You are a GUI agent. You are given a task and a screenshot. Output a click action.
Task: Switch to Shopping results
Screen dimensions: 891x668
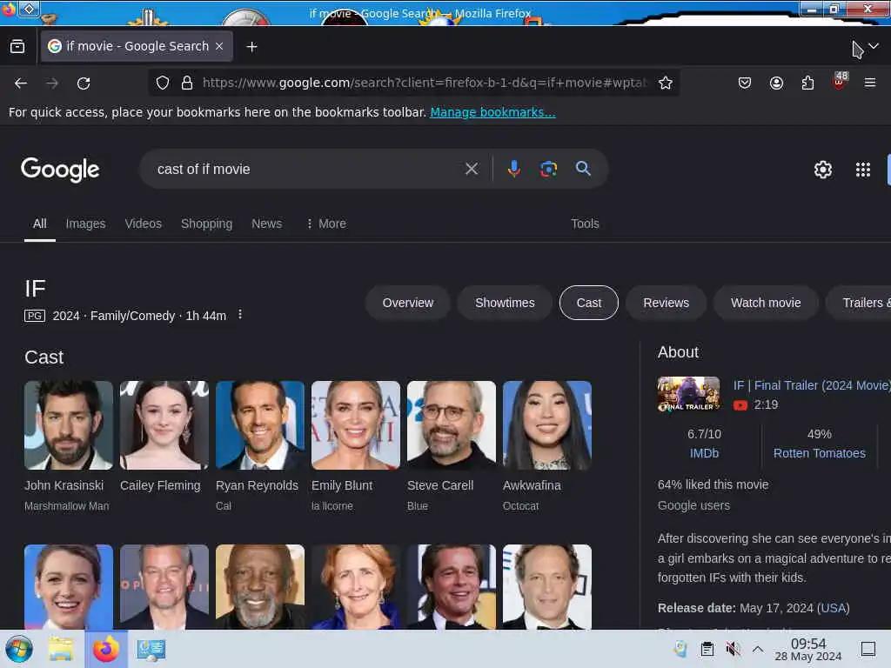click(x=207, y=224)
